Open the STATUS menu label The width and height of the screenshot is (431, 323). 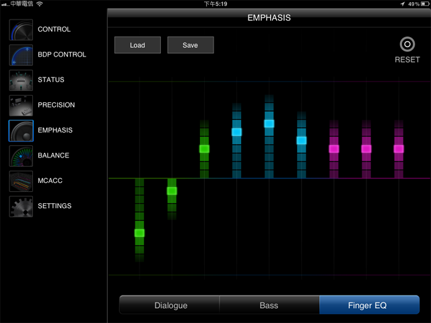click(x=51, y=79)
